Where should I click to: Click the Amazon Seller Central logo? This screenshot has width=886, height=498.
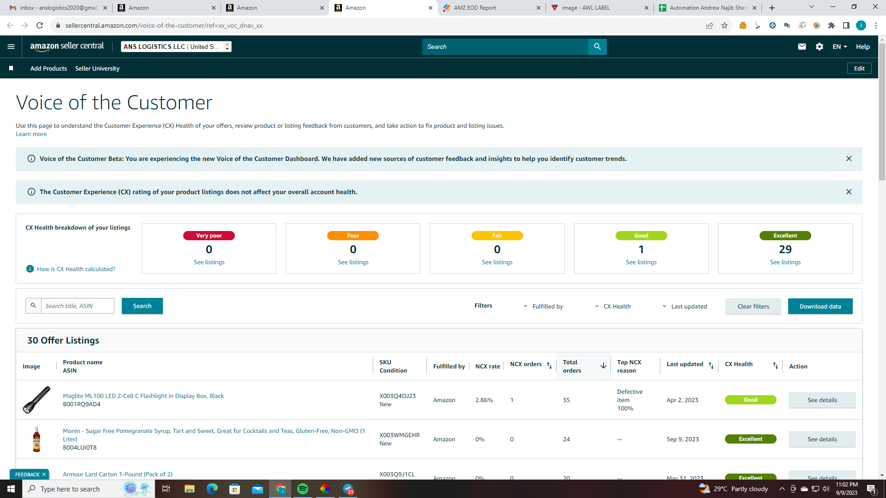pos(67,47)
